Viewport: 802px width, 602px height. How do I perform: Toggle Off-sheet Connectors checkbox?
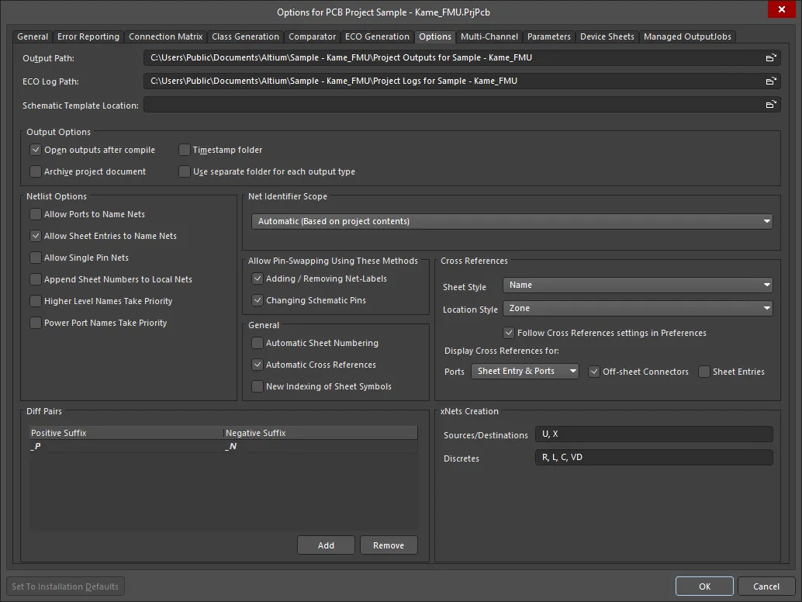[x=594, y=372]
